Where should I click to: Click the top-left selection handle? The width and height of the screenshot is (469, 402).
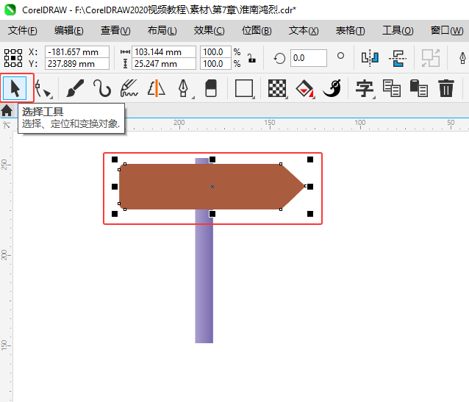(115, 159)
